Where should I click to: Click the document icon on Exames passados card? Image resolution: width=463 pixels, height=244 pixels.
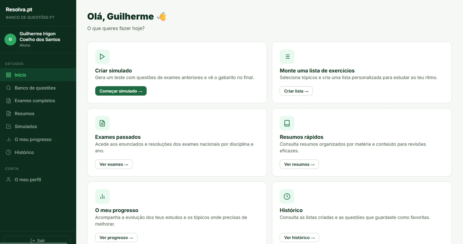(x=102, y=123)
